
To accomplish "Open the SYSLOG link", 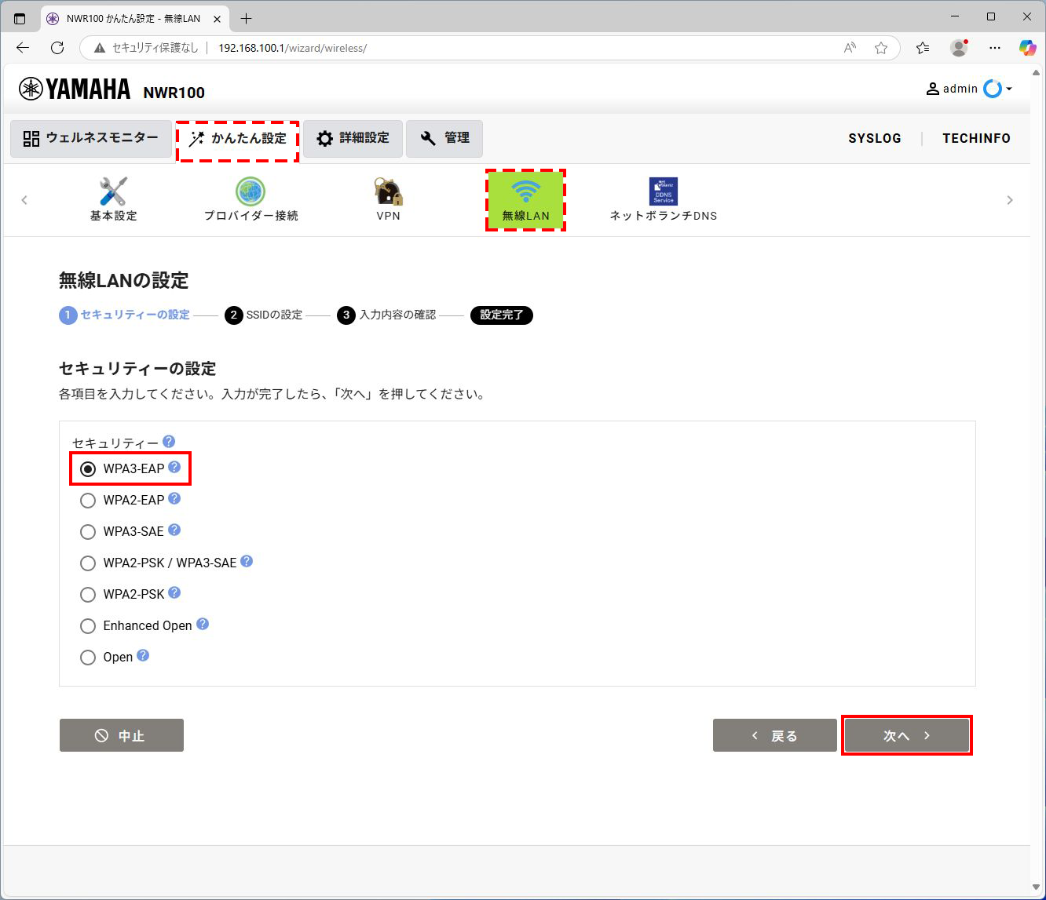I will coord(875,138).
